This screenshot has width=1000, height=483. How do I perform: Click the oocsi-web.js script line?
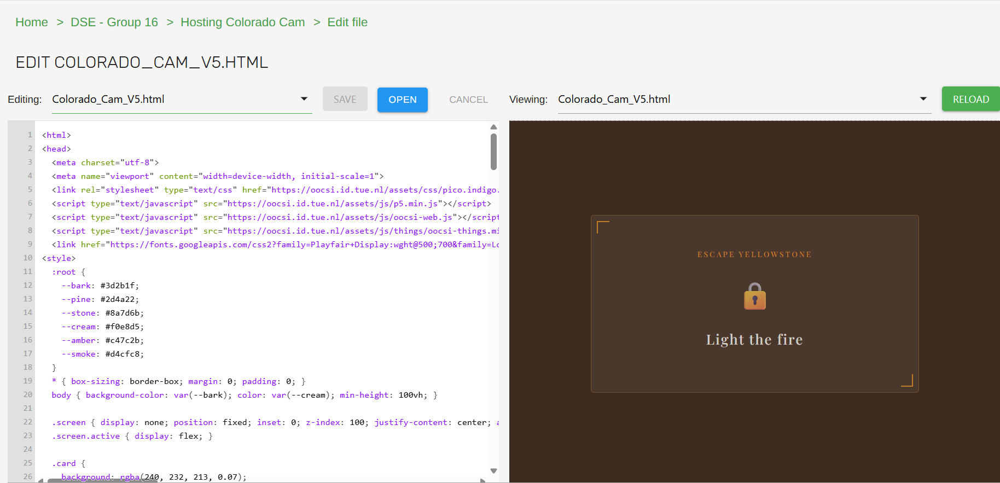[276, 217]
